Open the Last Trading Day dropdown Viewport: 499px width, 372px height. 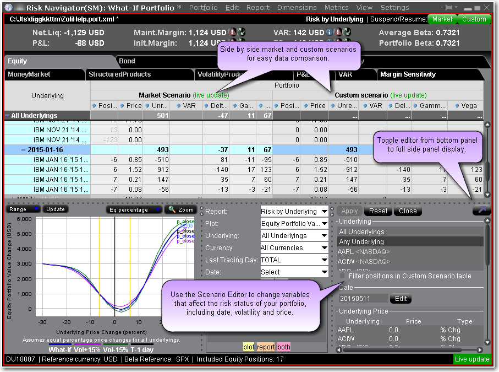coord(294,260)
